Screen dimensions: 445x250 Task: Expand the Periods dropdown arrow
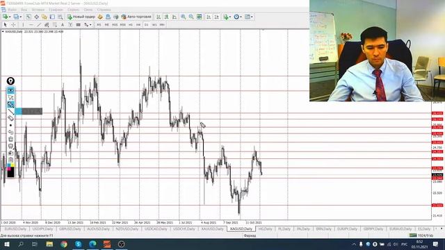pyautogui.click(x=241, y=17)
